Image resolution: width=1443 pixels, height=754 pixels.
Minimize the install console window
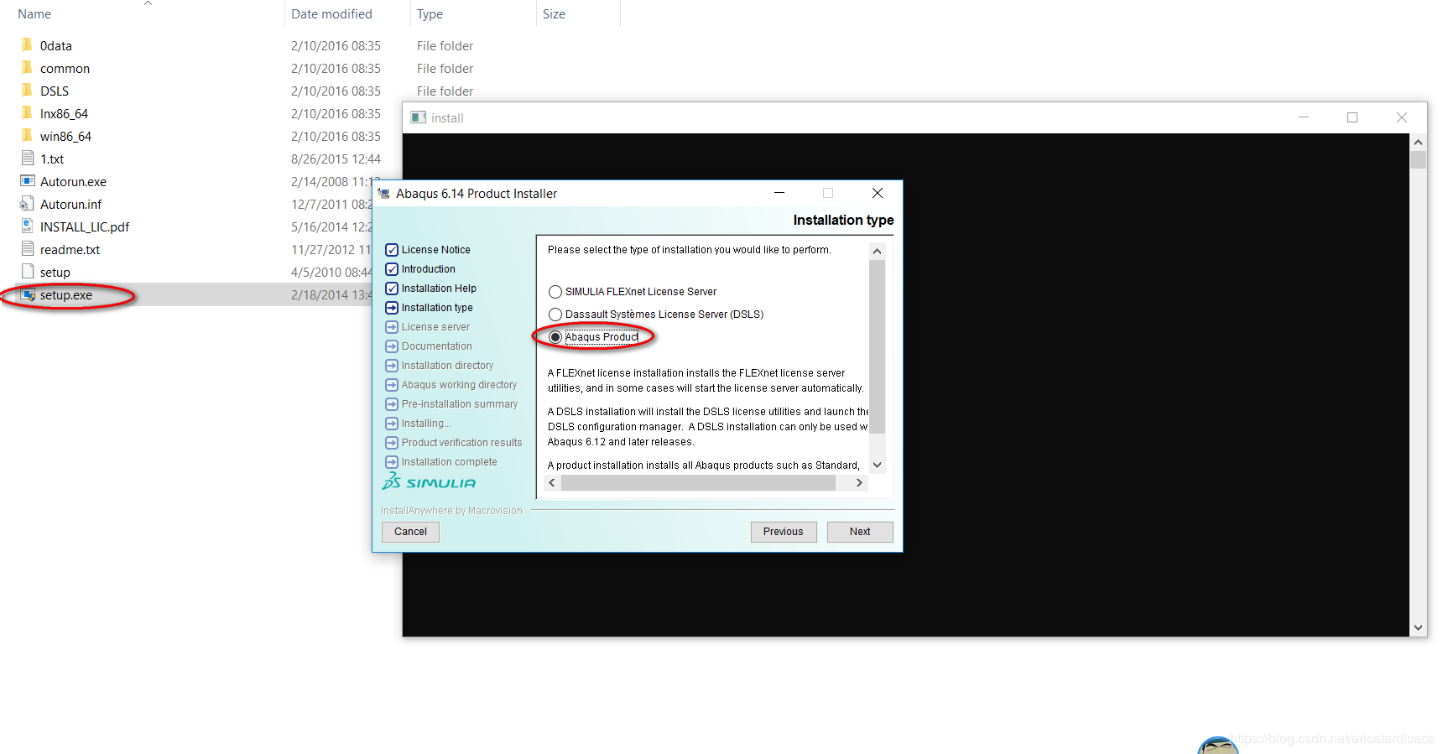click(x=1304, y=117)
